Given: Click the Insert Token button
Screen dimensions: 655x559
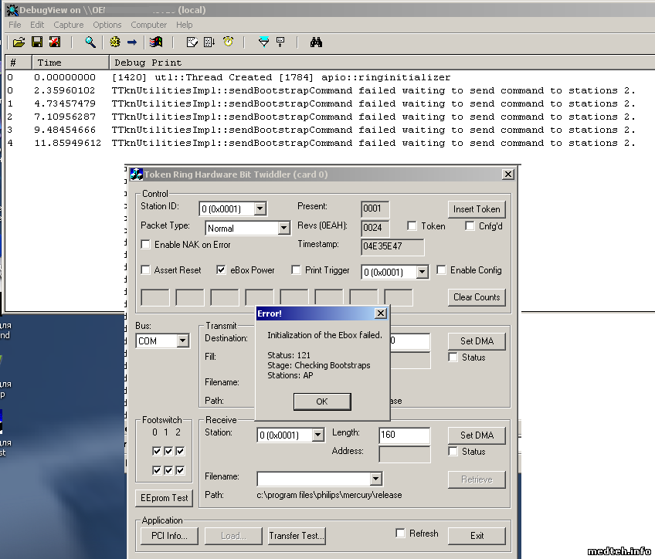Looking at the screenshot, I should point(476,209).
